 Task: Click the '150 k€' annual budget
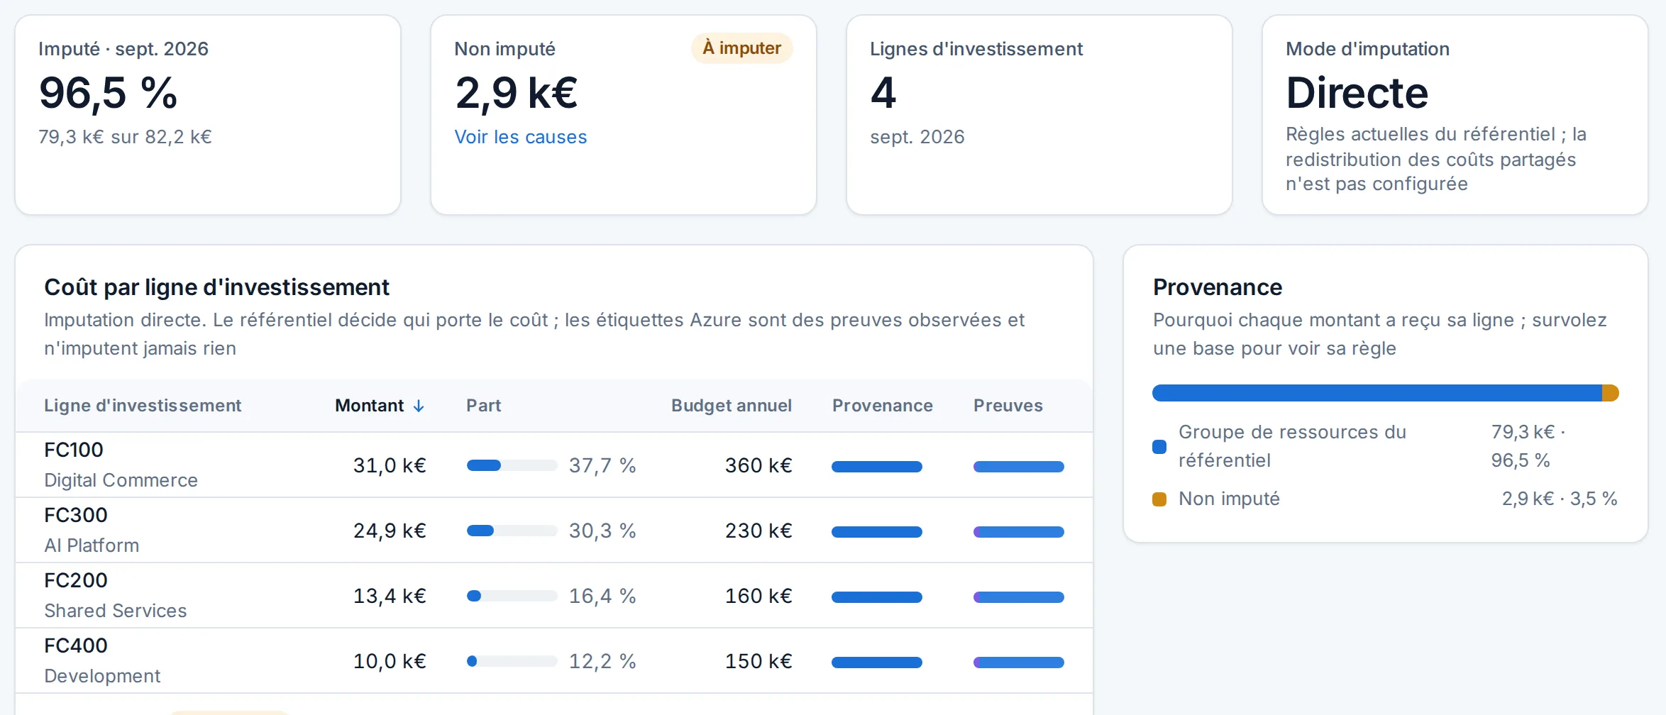tap(758, 661)
